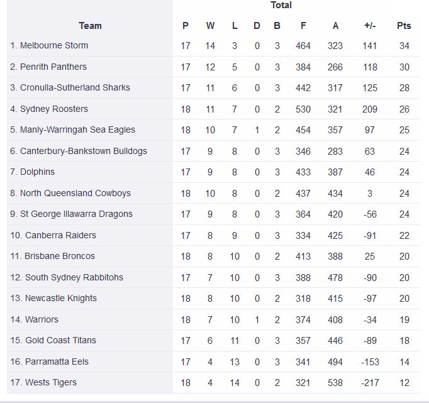Viewport: 429px width, 403px height.
Task: Click Dolphins team name
Action: (x=37, y=172)
